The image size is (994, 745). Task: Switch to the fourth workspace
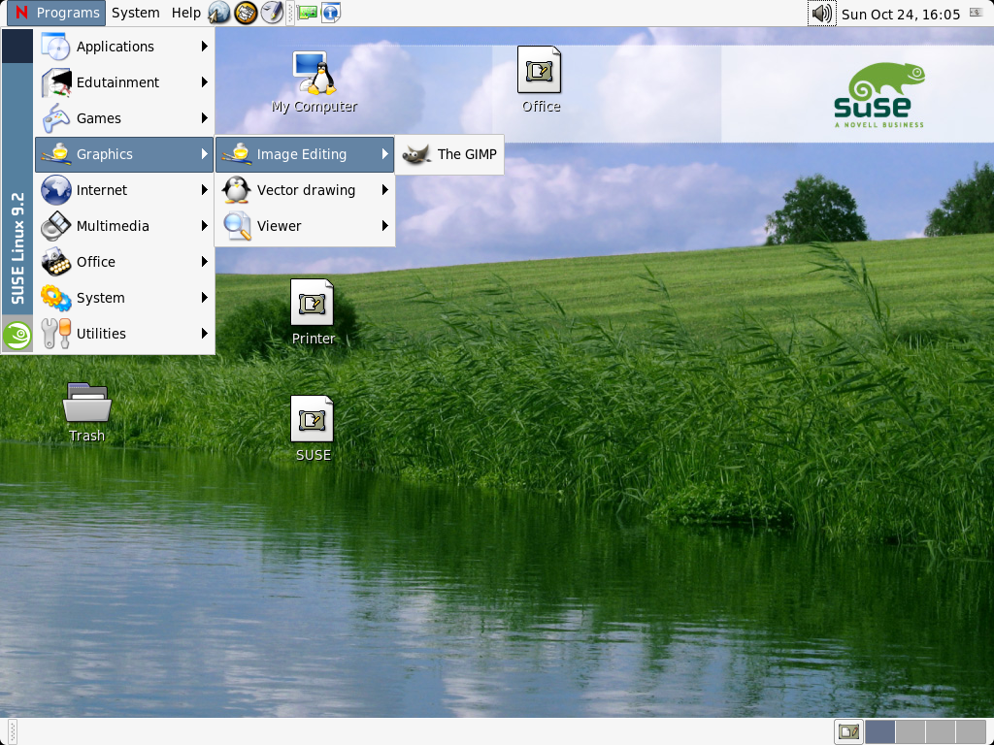pos(970,731)
